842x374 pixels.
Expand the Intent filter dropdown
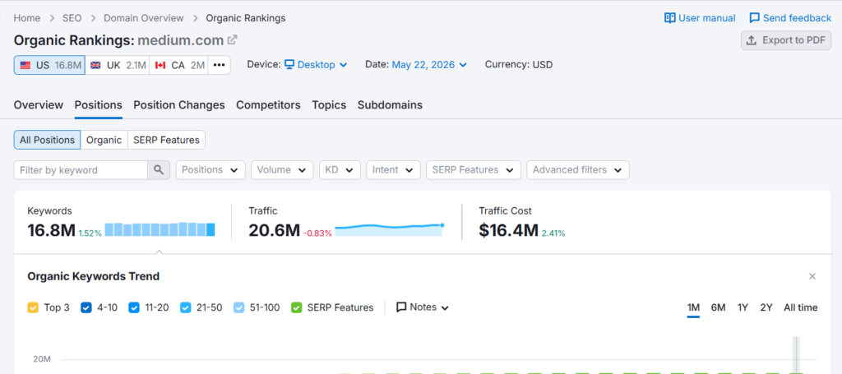[393, 170]
